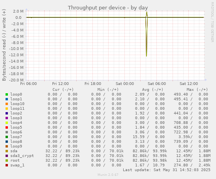Click the 'Fri 12:00' time axis label
This screenshot has width=216, height=179.
point(60,83)
